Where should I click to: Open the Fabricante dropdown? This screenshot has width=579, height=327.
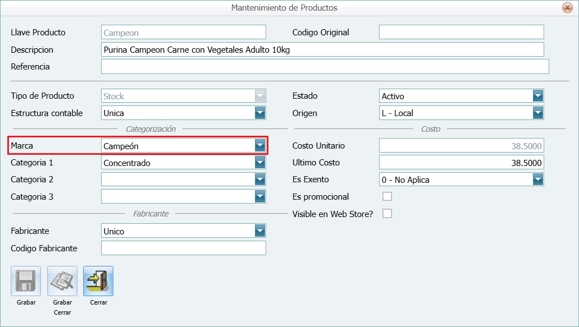[259, 231]
